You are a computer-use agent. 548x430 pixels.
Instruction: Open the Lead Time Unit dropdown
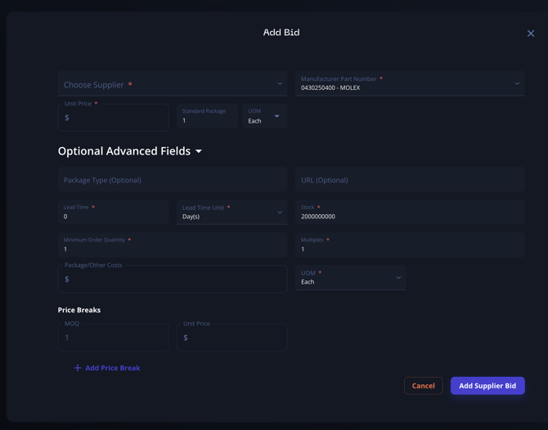point(231,213)
